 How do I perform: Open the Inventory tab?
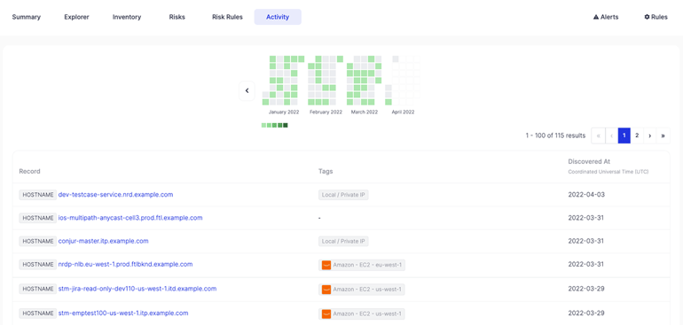tap(127, 17)
